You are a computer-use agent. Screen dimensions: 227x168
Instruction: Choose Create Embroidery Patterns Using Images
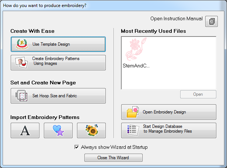pos(58,63)
